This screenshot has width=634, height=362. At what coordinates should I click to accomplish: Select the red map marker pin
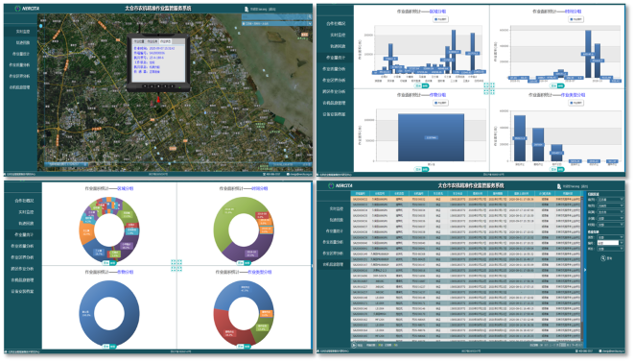click(158, 99)
